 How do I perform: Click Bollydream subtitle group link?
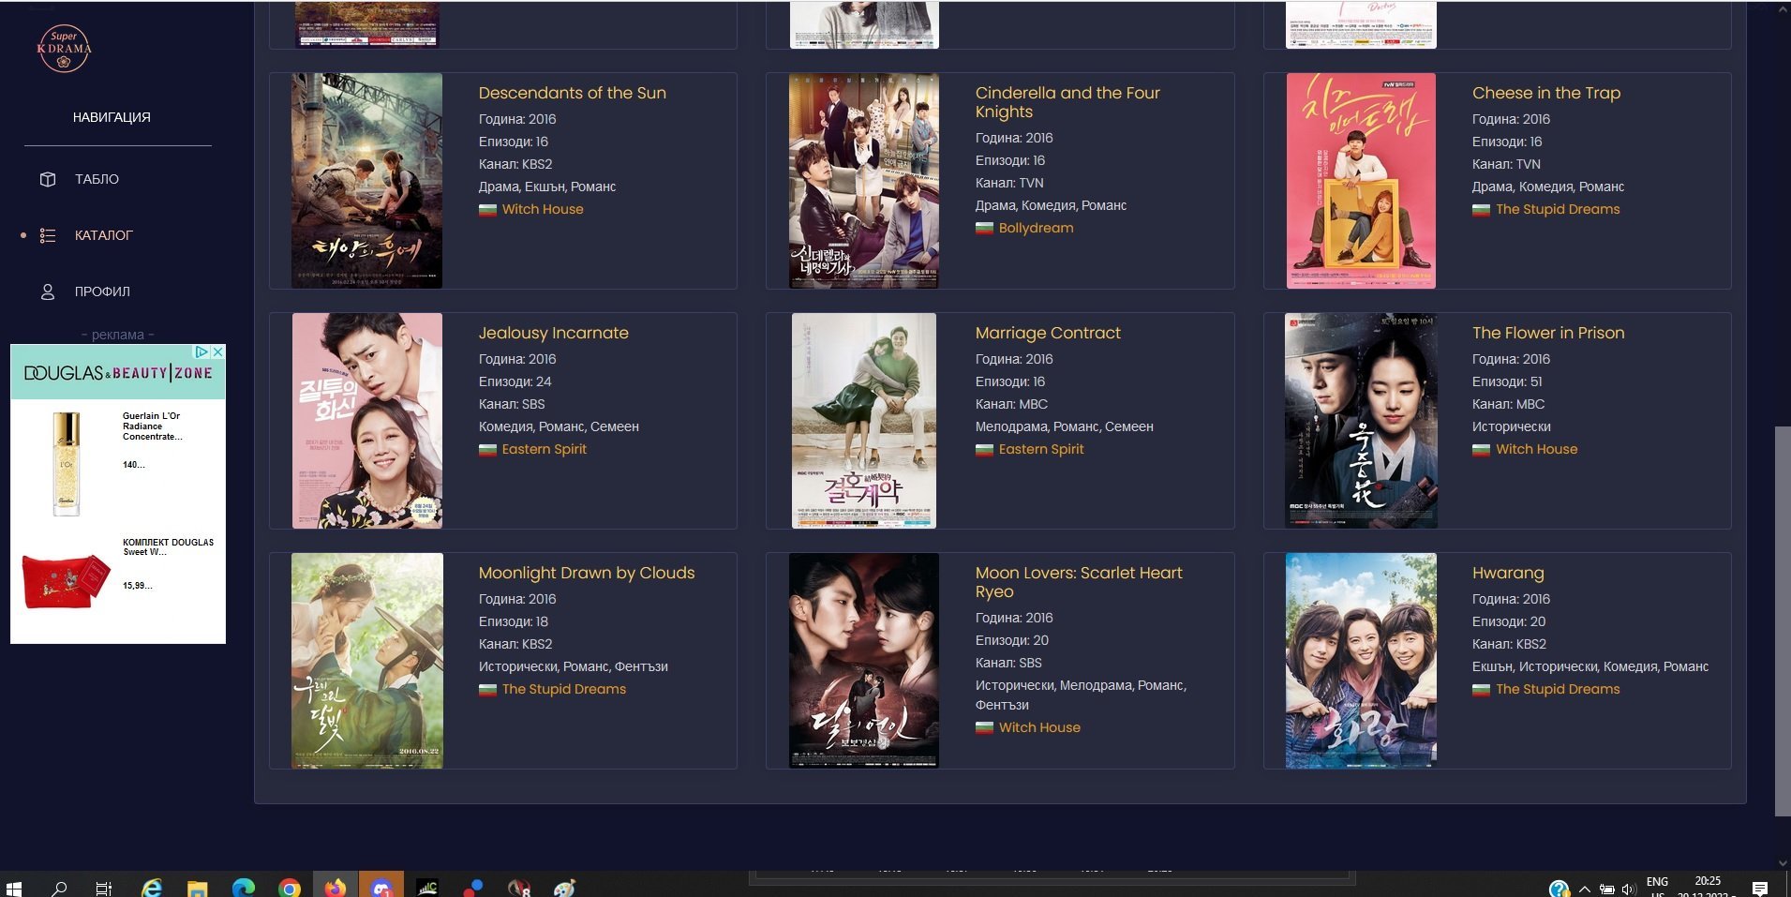1036,228
